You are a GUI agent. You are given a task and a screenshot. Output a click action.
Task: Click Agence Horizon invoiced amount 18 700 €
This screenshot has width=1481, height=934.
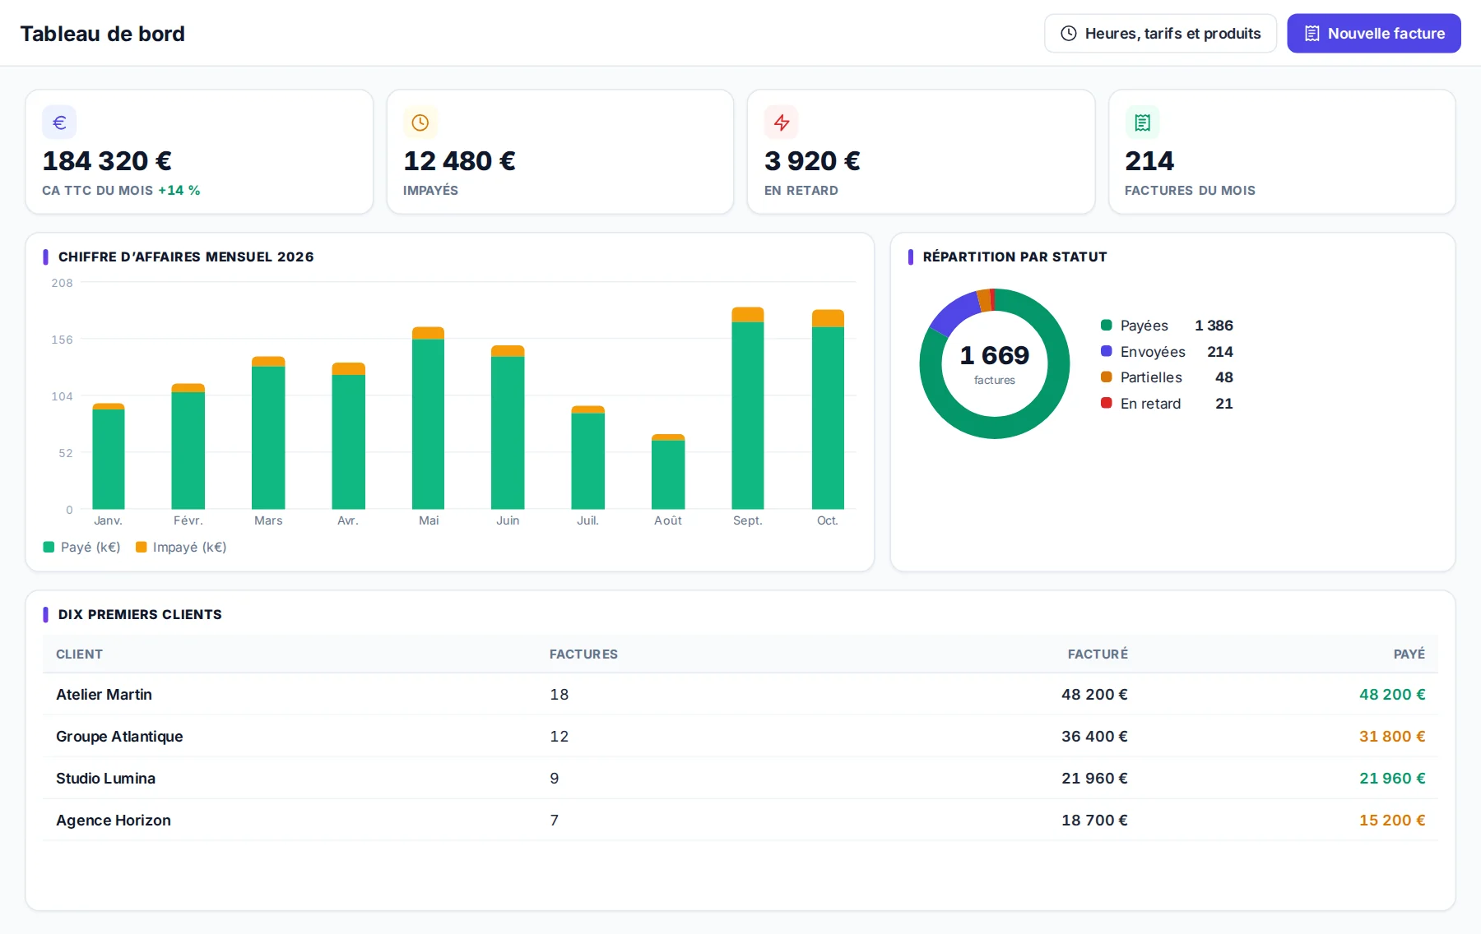(1094, 821)
